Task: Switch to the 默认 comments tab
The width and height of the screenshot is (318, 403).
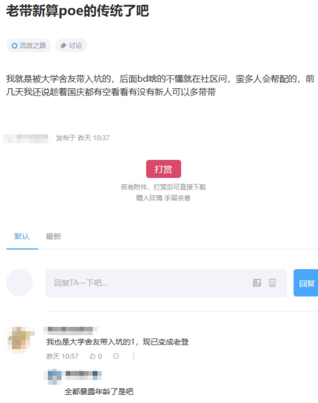Action: click(x=22, y=236)
